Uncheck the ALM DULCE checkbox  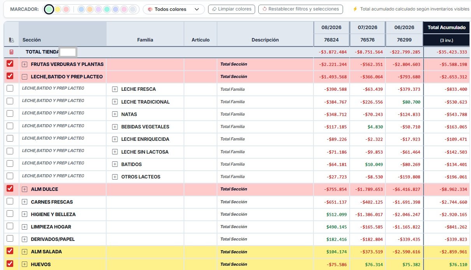coord(10,189)
